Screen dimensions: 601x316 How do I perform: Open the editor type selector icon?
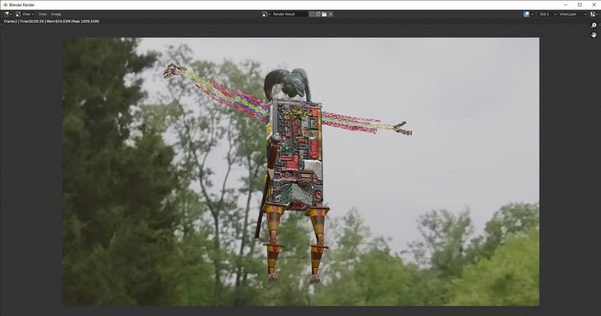tap(7, 14)
